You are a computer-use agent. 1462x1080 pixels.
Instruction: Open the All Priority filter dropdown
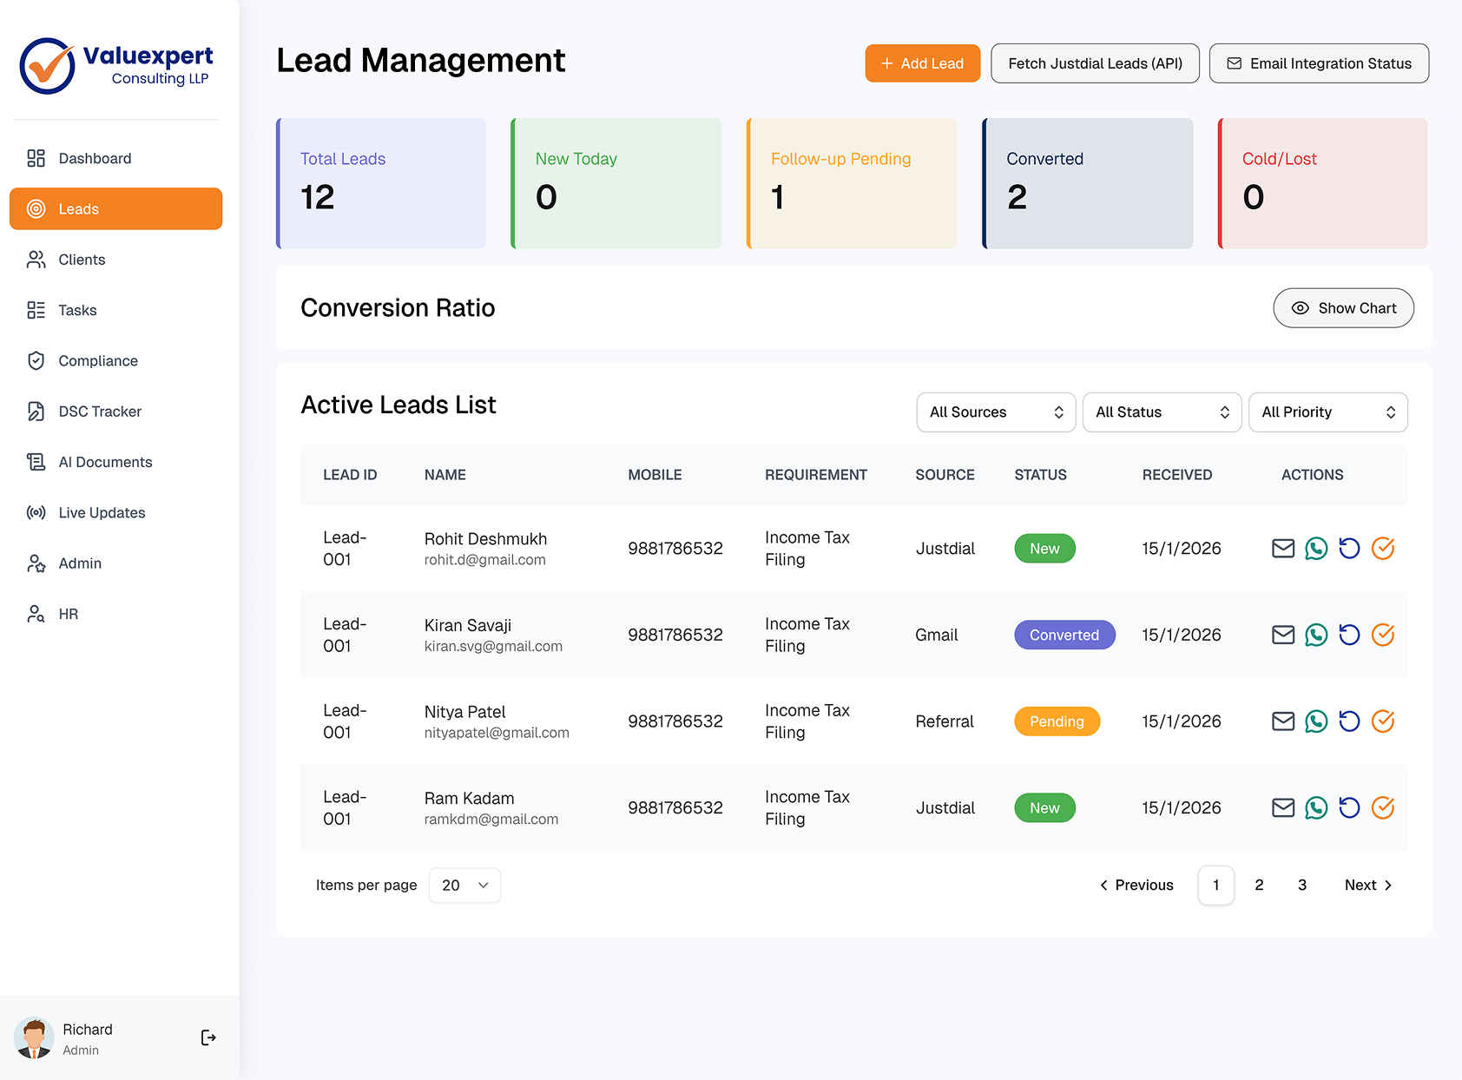[1327, 412]
